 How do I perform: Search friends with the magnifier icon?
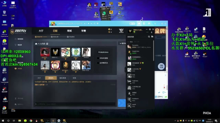click(149, 37)
